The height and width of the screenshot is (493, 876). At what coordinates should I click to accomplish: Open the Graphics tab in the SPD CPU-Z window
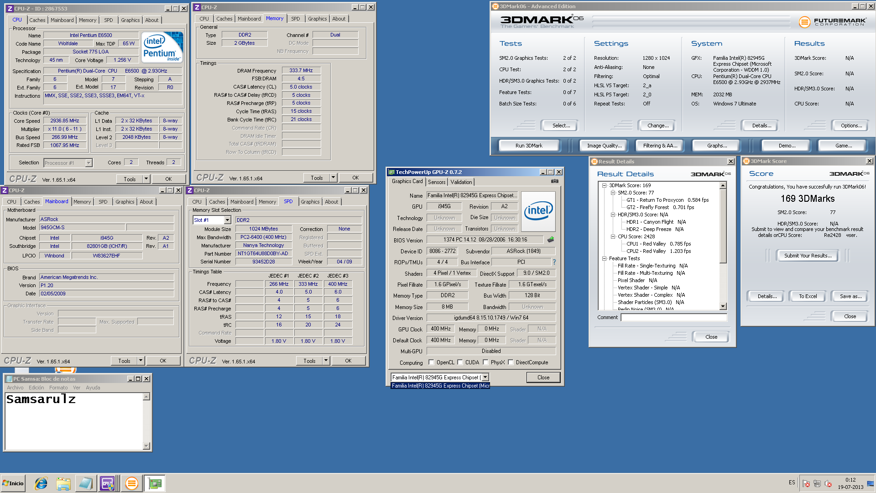tap(310, 202)
